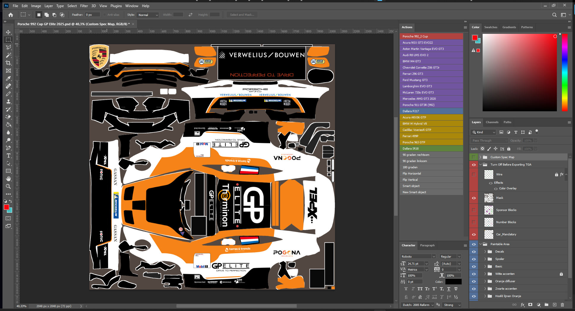575x311 pixels.
Task: Click the delete layer trash icon
Action: point(562,305)
